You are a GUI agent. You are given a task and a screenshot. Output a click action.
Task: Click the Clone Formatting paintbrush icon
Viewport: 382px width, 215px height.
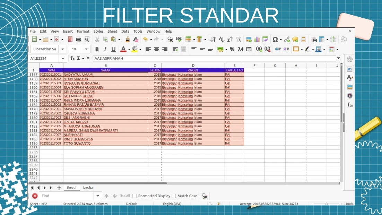click(128, 40)
